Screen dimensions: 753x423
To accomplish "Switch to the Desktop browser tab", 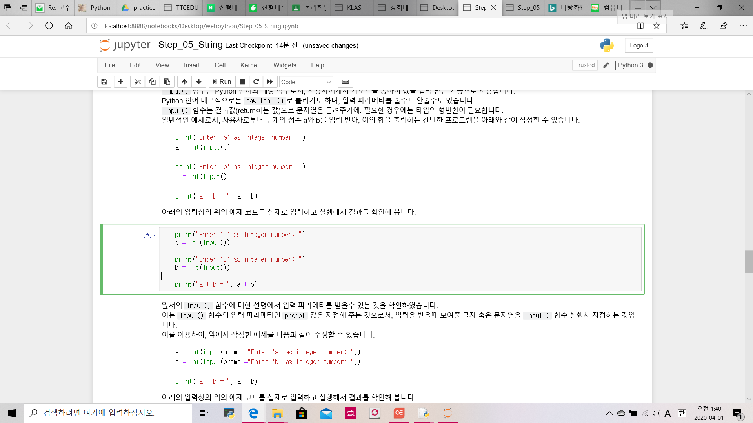I will 437,8.
